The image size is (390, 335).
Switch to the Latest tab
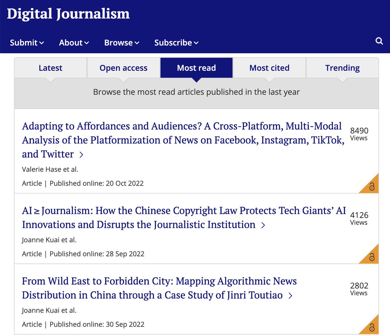50,68
